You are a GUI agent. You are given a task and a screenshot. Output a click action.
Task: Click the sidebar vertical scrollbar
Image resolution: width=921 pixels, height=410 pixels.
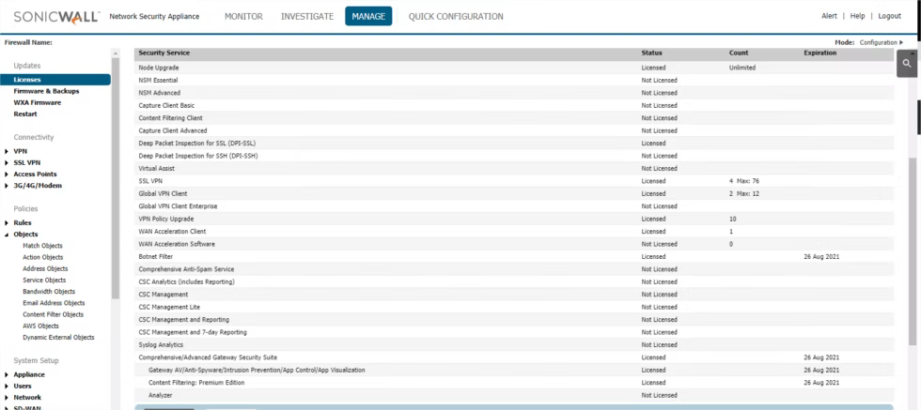click(115, 176)
